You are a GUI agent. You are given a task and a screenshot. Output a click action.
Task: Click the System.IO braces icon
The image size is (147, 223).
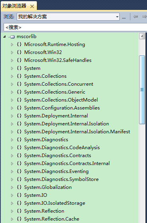click(x=19, y=195)
